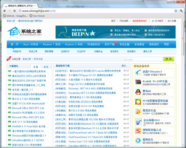This screenshot has height=148, width=186.
Task: Open the 软件下载 menu item
Action: coord(110,44)
